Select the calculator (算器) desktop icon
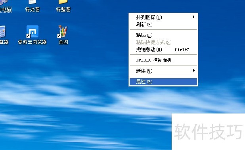 tap(3, 32)
